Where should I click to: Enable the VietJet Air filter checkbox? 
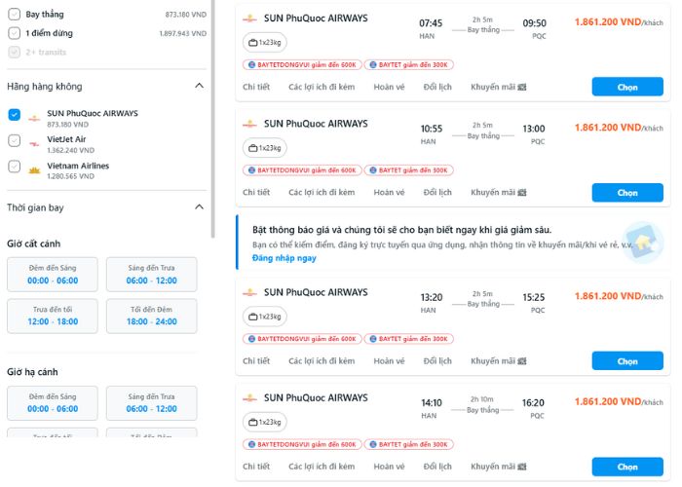click(14, 140)
